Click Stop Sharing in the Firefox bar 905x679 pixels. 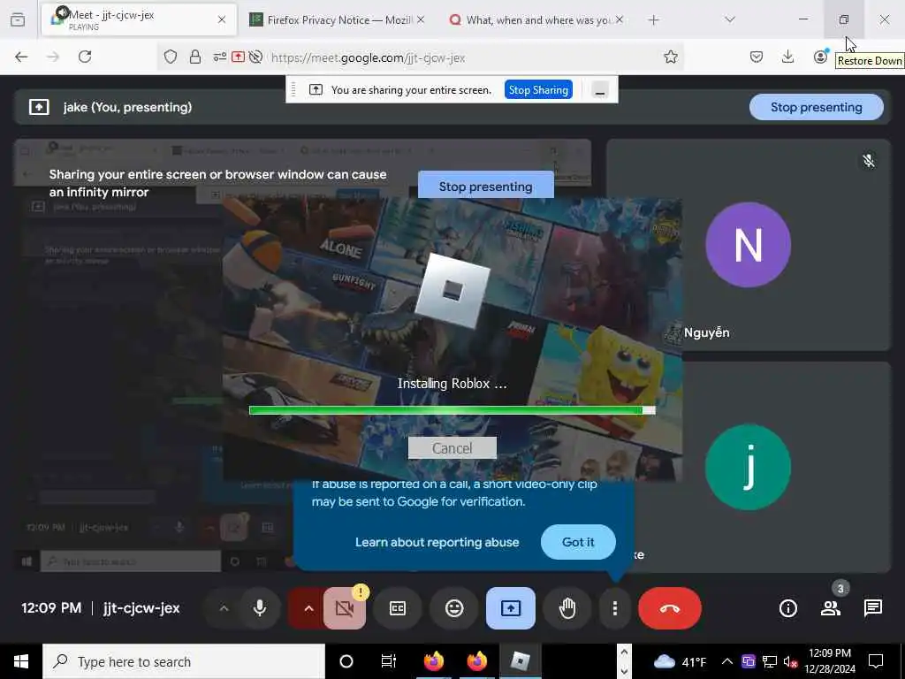538,89
